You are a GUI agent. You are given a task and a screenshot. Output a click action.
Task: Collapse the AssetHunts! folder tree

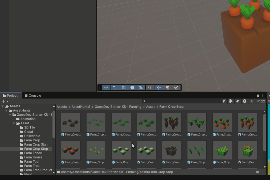(x=6, y=111)
